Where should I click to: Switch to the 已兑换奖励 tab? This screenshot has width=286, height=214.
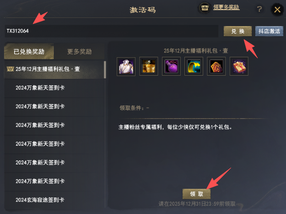click(29, 51)
